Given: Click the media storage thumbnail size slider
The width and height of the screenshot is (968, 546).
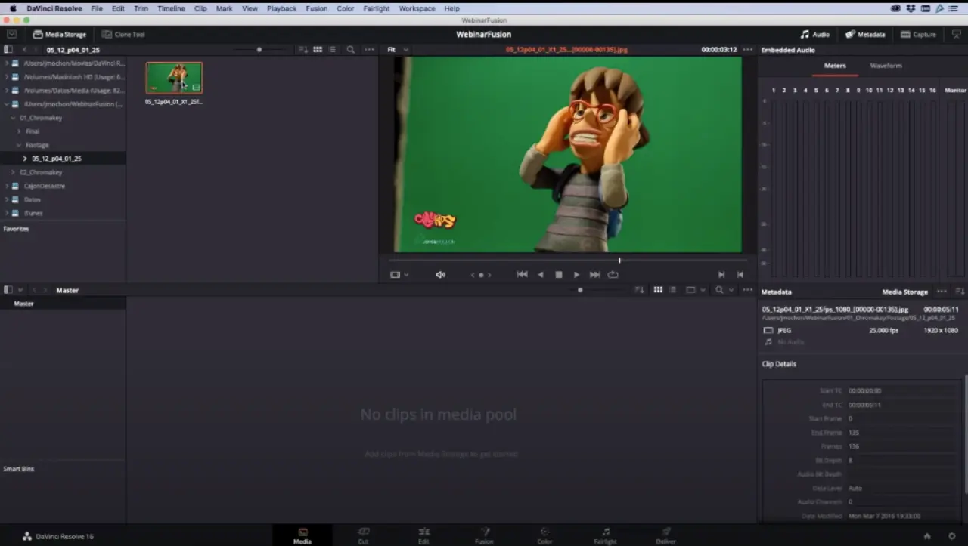Looking at the screenshot, I should click(x=259, y=50).
